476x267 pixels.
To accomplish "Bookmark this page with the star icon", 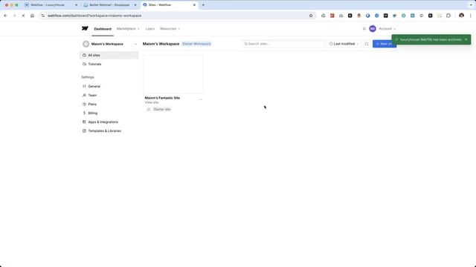I will tap(311, 16).
